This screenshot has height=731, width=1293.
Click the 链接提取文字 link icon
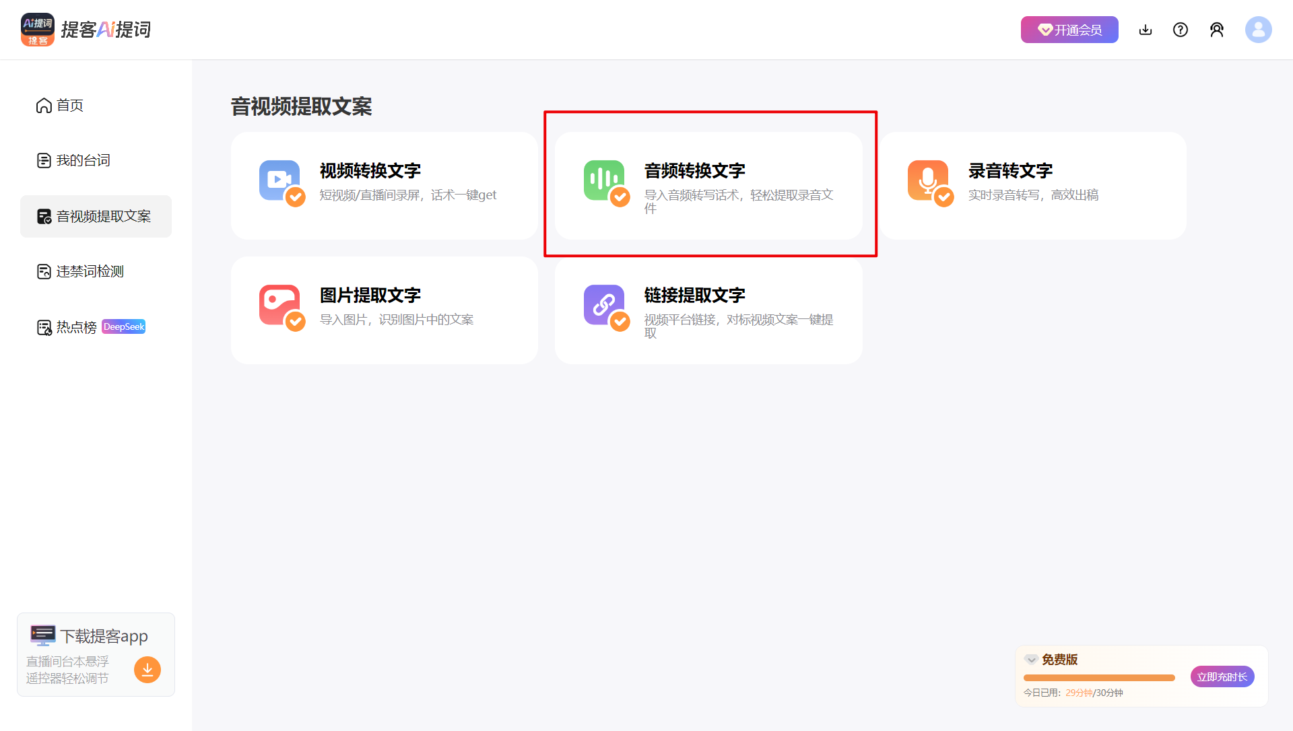click(607, 308)
